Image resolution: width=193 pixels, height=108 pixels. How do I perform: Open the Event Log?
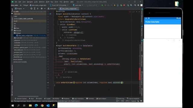(x=120, y=99)
